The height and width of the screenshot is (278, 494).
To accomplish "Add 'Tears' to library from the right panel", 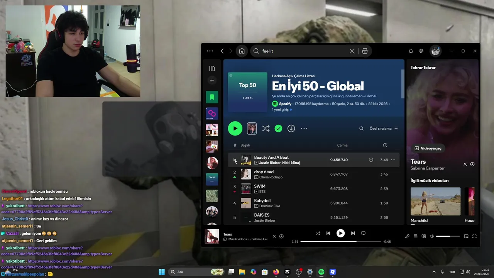I will 472,164.
